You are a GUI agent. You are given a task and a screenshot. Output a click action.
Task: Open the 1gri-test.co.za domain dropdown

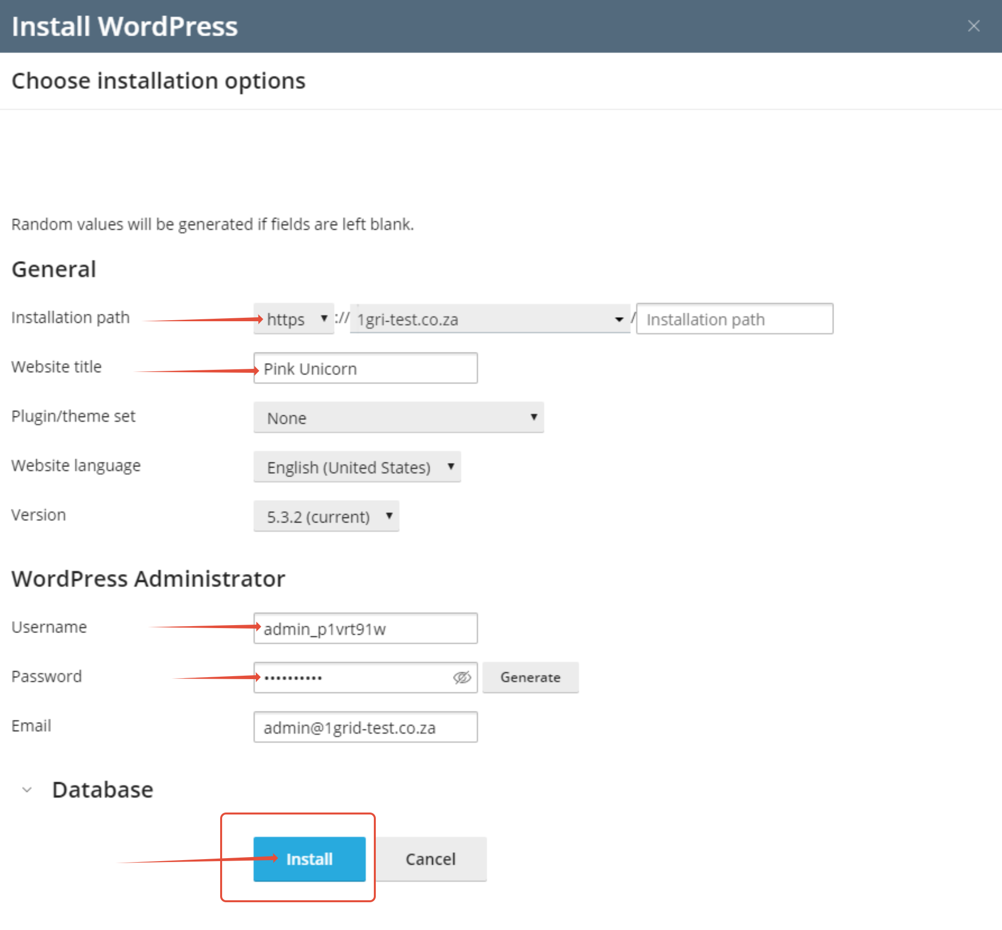pos(489,319)
